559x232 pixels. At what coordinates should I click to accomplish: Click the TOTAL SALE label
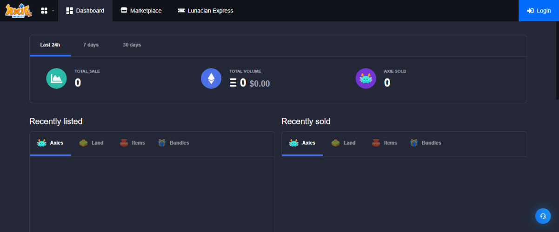click(87, 71)
